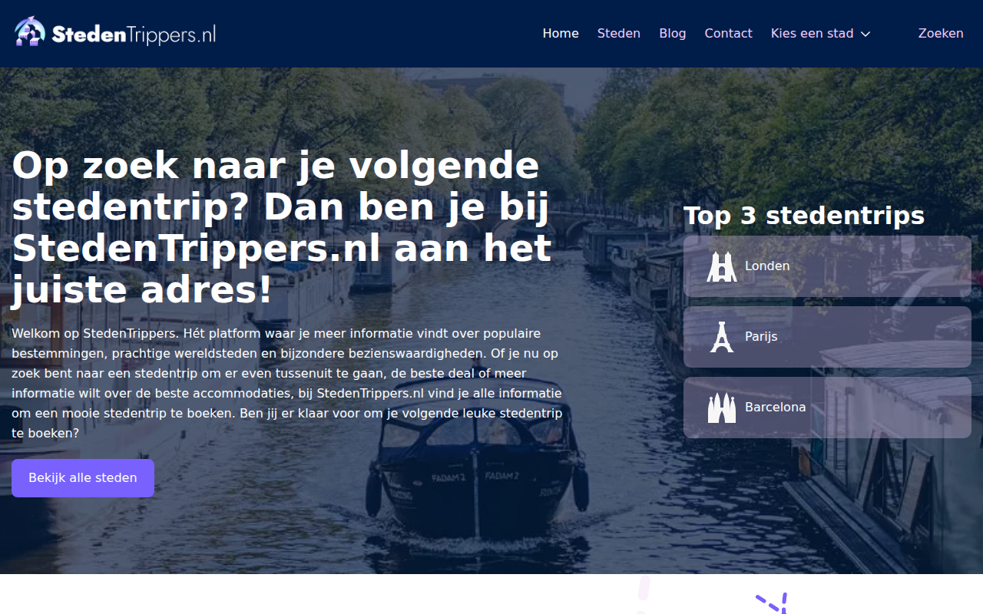Screen dimensions: 983x614
Task: Click the London Tower Bridge icon
Action: pyautogui.click(x=722, y=266)
